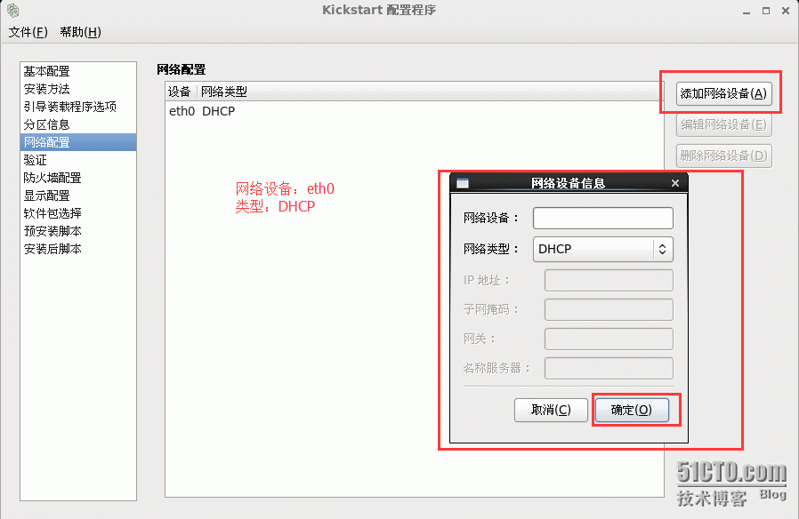Select 防火墙配置 in the sidebar

78,178
